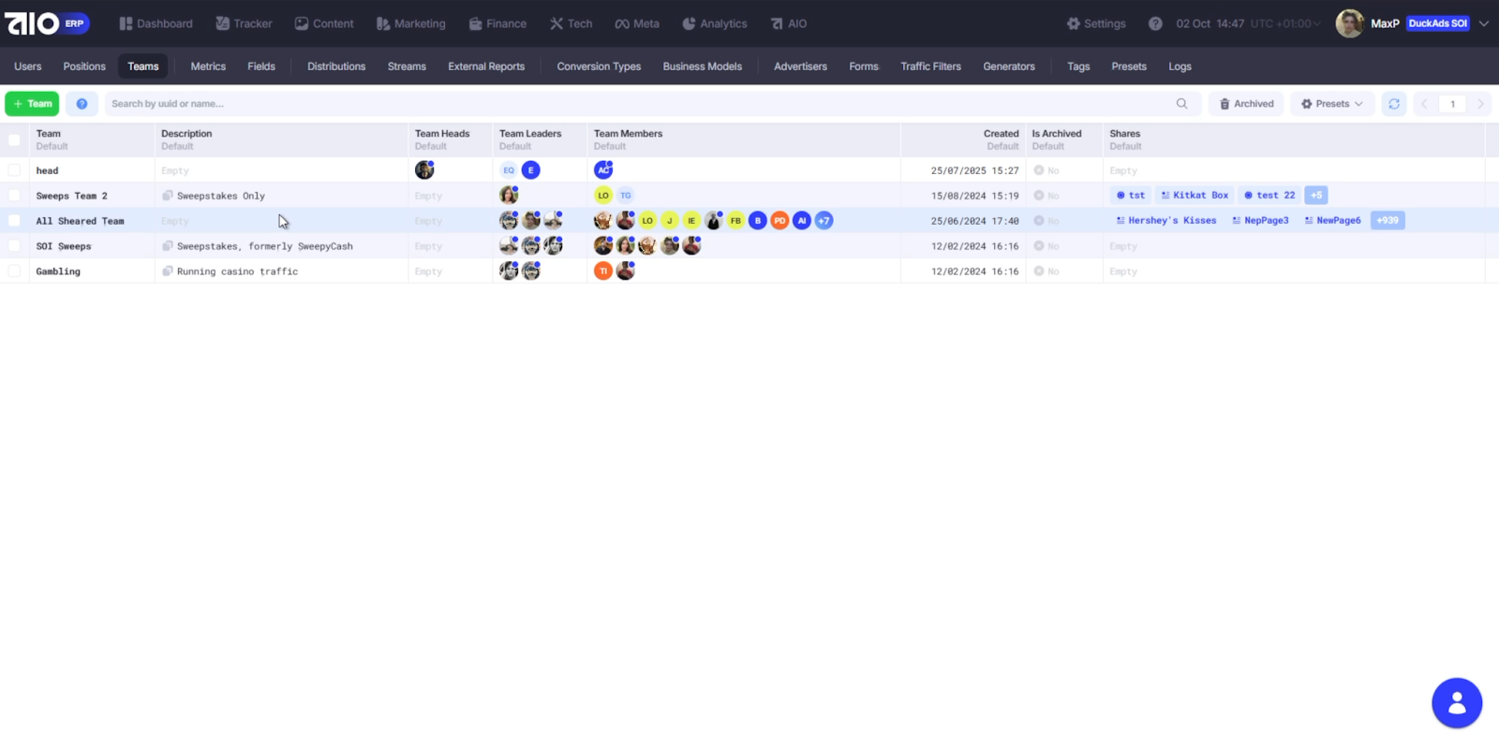The image size is (1499, 733).
Task: Expand the +939 shares overflow badge
Action: 1387,221
